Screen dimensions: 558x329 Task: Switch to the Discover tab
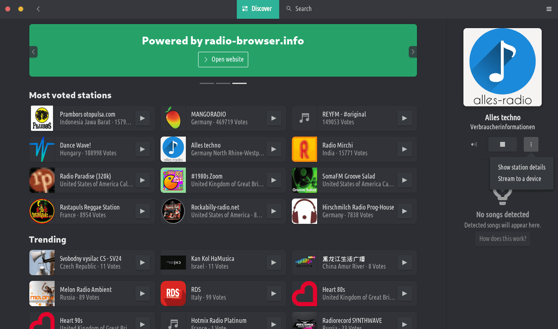click(x=258, y=9)
